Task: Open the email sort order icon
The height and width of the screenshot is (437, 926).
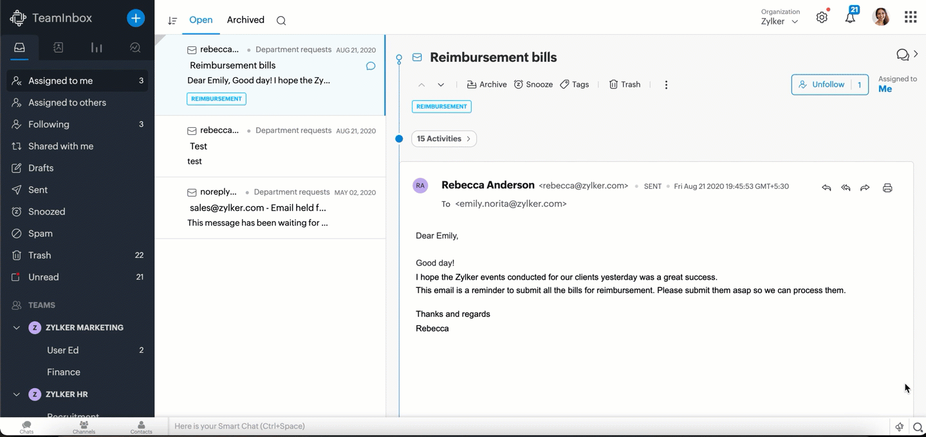Action: click(172, 21)
